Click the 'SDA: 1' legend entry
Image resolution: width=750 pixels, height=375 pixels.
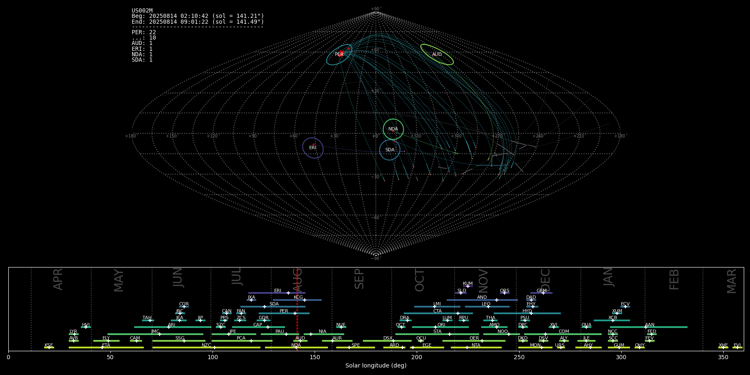pyautogui.click(x=142, y=60)
